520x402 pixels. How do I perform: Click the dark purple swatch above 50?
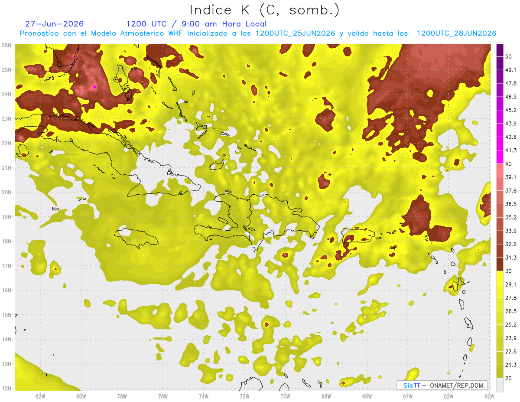tap(500, 50)
